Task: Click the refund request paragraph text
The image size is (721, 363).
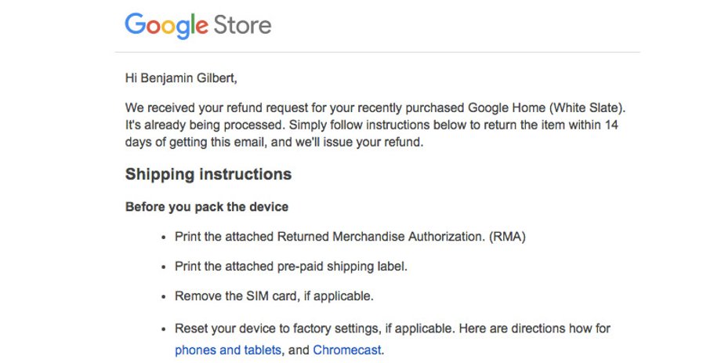Action: (x=375, y=125)
